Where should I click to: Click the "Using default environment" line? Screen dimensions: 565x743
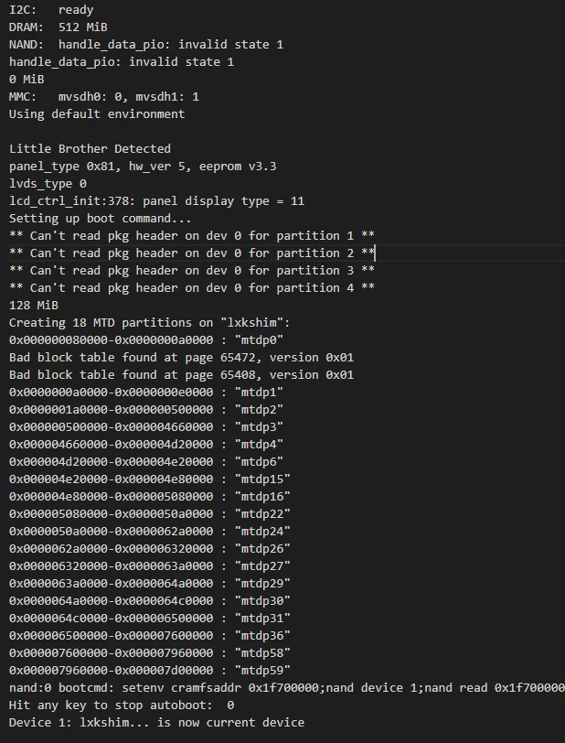(x=96, y=114)
